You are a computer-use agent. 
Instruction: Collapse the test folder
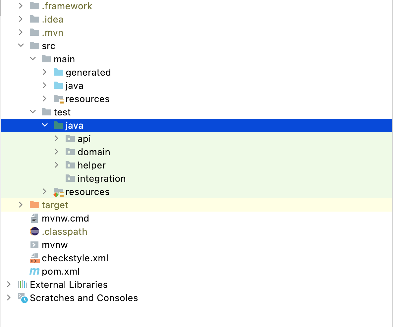[x=32, y=112]
